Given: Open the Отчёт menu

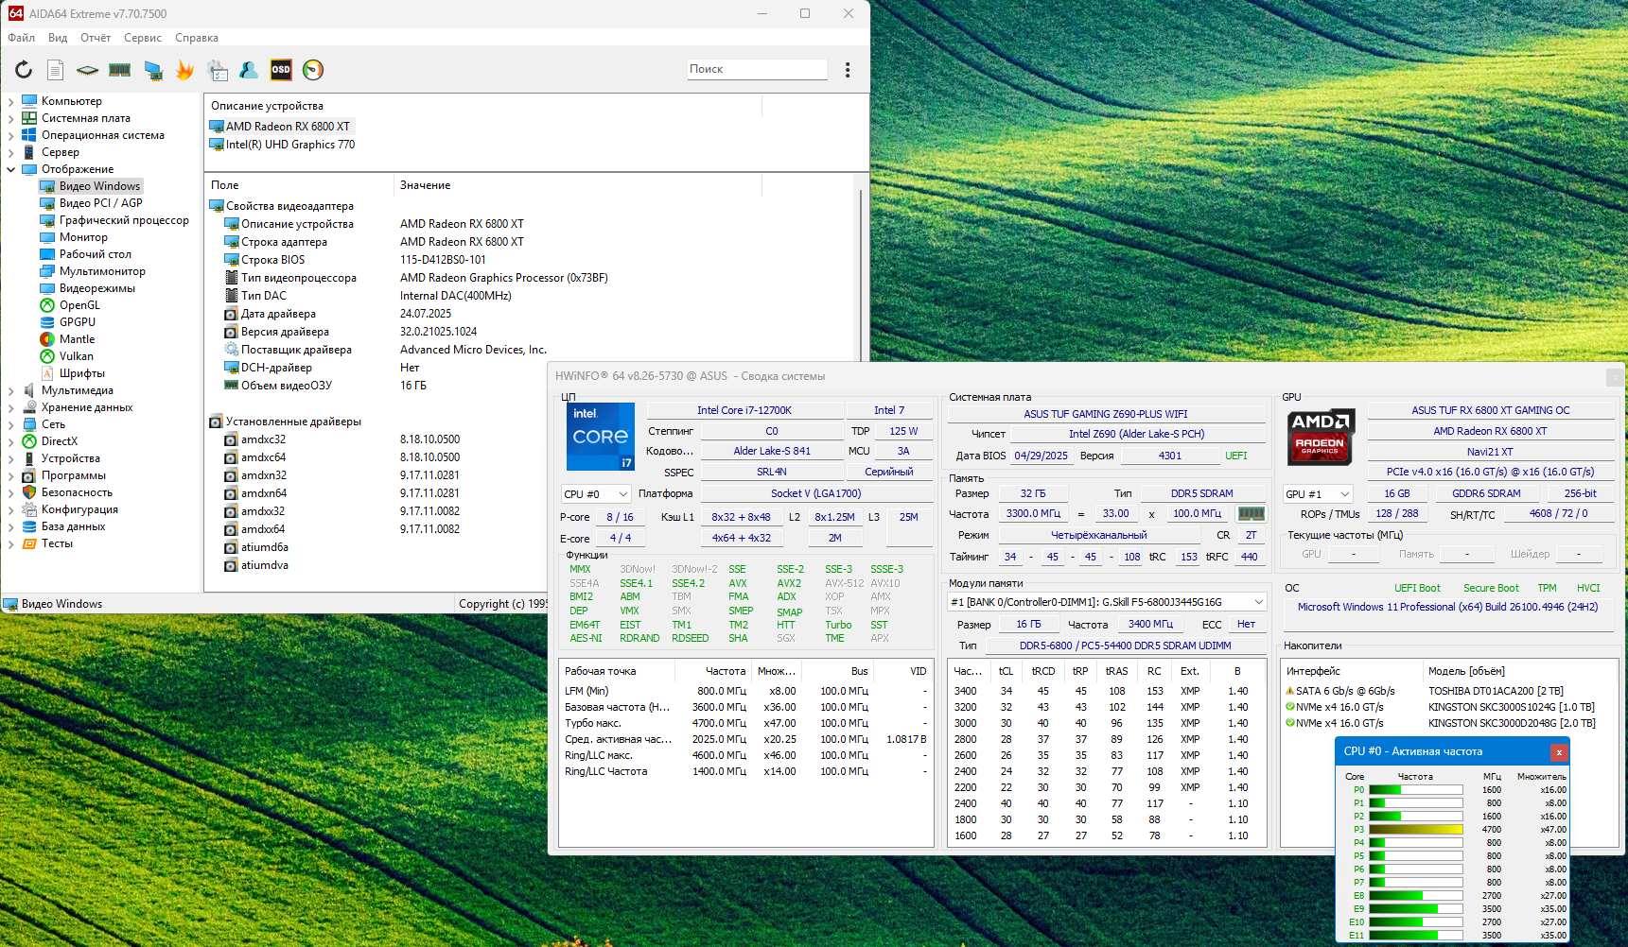Looking at the screenshot, I should tap(96, 38).
